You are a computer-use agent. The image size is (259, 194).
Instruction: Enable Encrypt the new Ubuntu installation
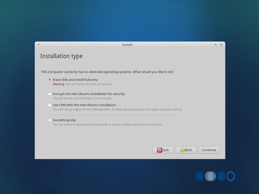(x=50, y=94)
